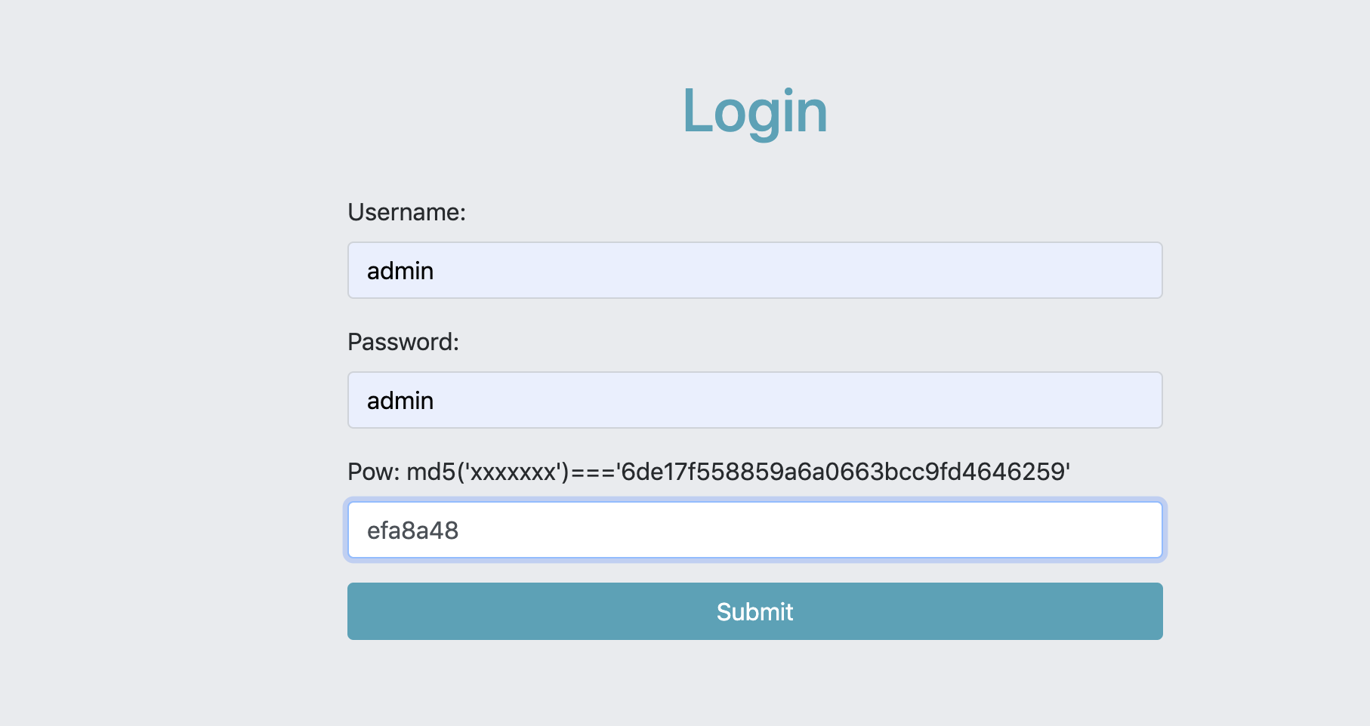Place cursor on "admin" text in Password field
Image resolution: width=1370 pixels, height=726 pixels.
point(400,401)
